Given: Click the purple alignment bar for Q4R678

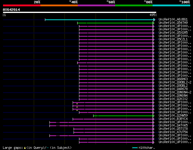Looking at the screenshot, I should point(116,89).
